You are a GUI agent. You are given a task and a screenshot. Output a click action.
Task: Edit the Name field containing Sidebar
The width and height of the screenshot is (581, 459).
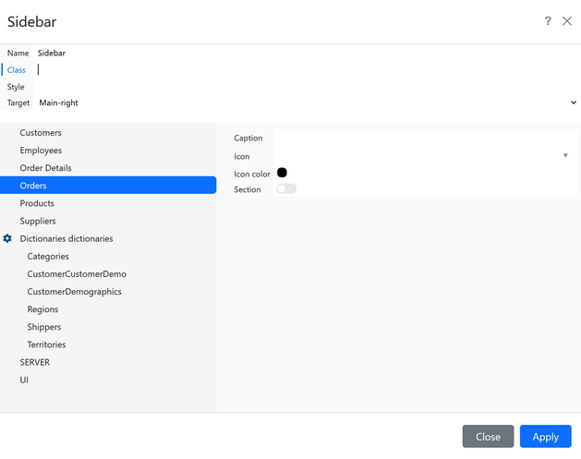coord(305,54)
